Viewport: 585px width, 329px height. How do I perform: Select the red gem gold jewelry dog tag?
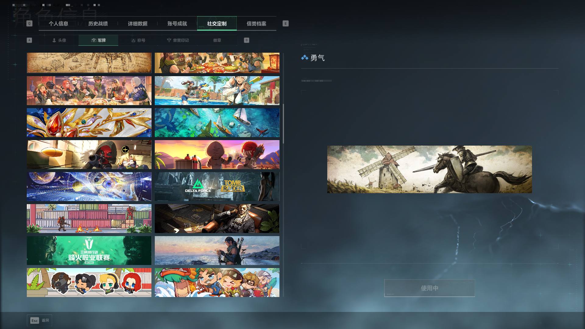tap(89, 123)
